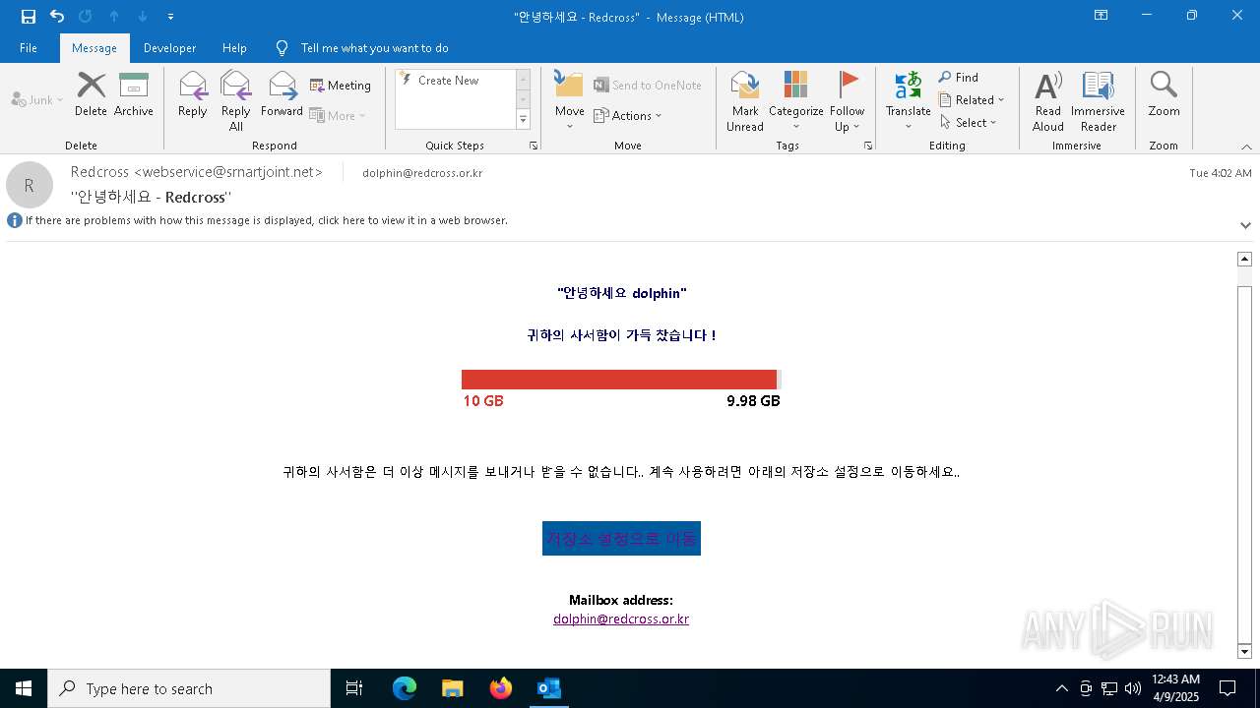Click the sender avatar circle R
The height and width of the screenshot is (708, 1260).
pos(30,185)
